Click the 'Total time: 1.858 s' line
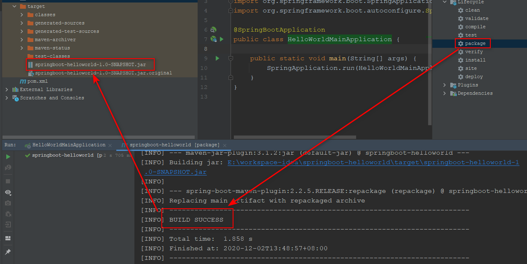Viewport: 527px width, 264px height. [211, 239]
